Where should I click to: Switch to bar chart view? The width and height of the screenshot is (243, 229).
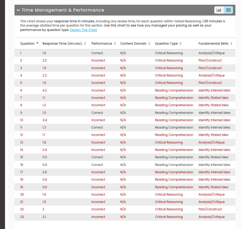[219, 10]
